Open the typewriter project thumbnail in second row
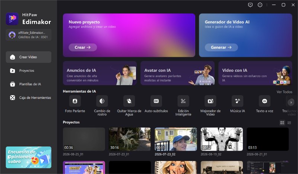The image size is (298, 174). click(x=222, y=167)
